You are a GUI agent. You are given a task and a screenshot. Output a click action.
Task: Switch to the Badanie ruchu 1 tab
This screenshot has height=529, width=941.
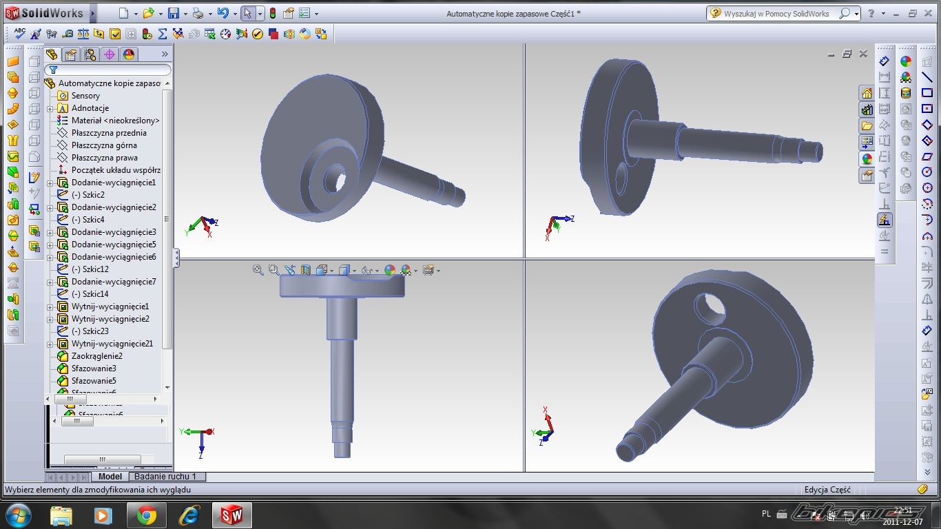(x=165, y=477)
